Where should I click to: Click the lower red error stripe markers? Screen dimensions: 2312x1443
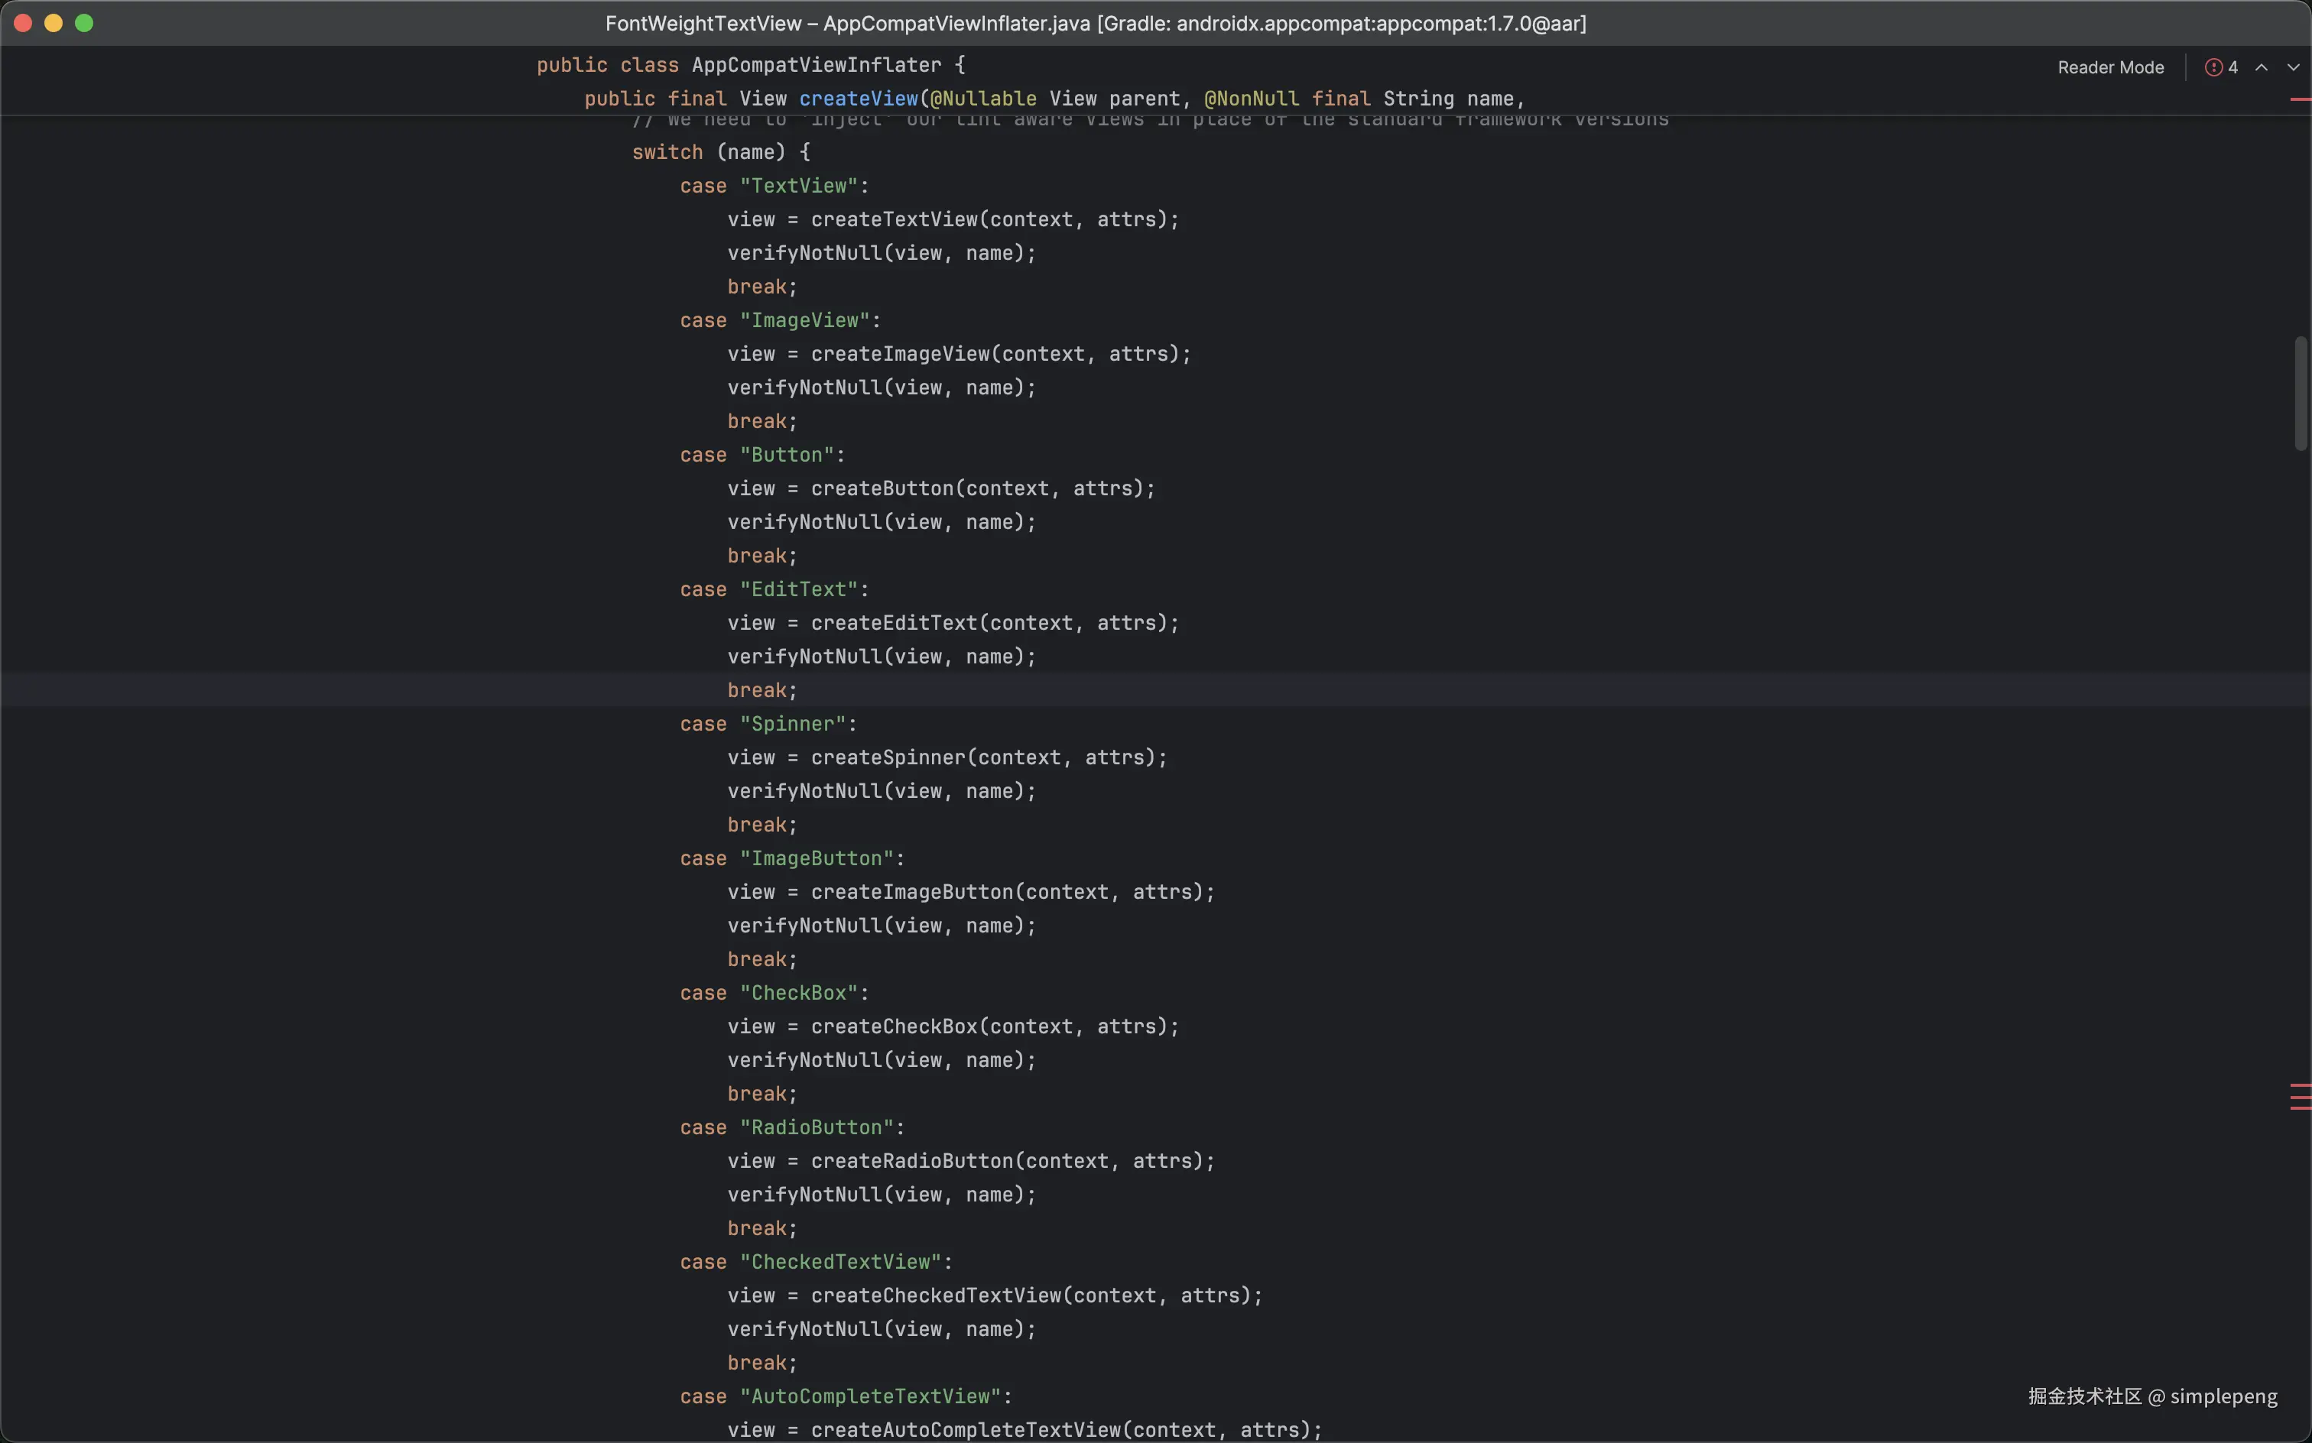point(2300,1097)
